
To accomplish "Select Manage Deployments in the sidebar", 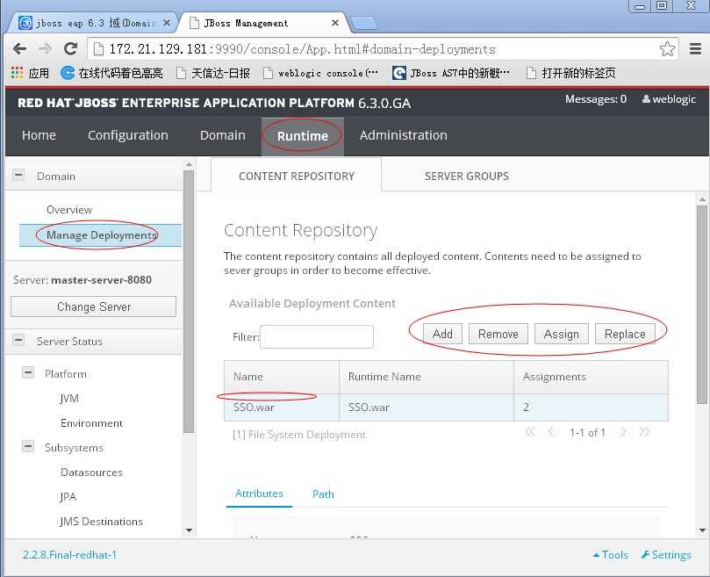I will point(101,235).
